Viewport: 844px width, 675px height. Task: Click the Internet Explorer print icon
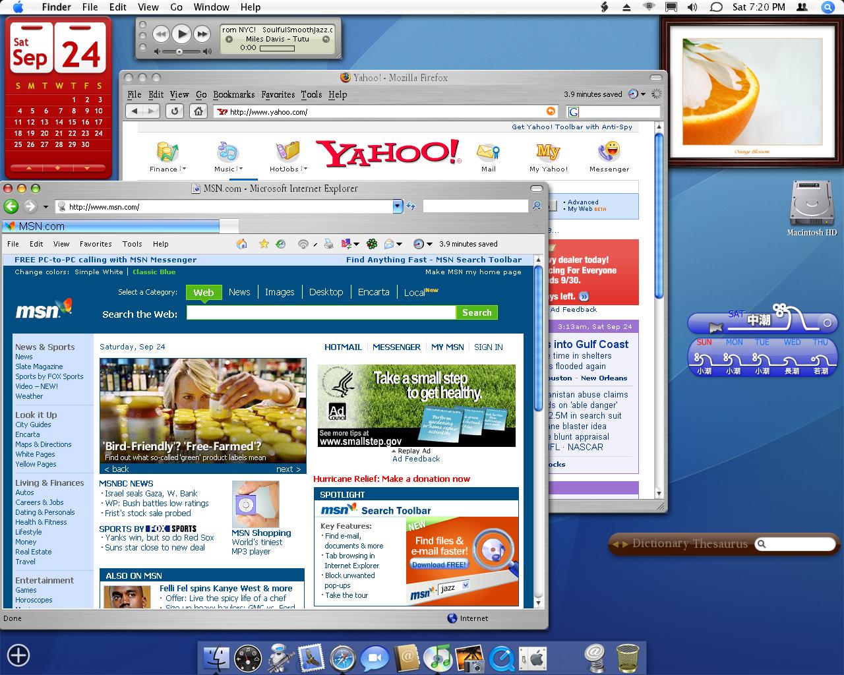(329, 244)
